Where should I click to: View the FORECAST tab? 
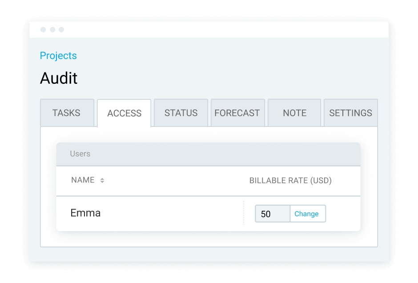(x=237, y=113)
